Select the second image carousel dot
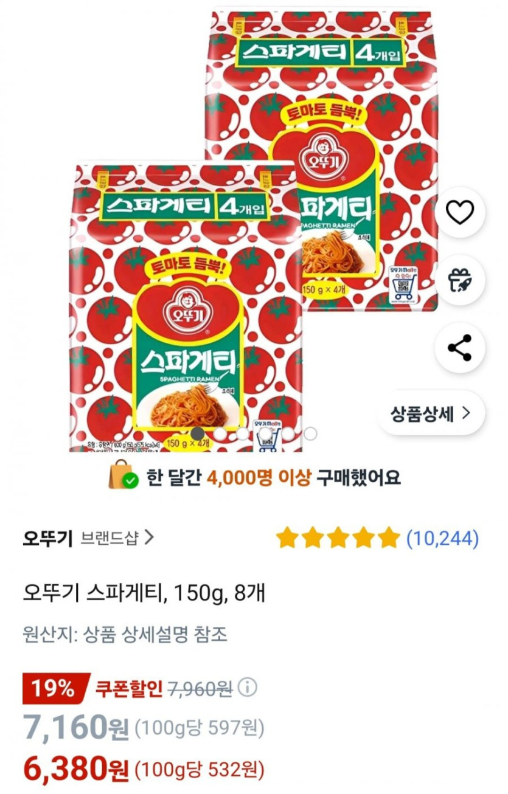 click(220, 433)
